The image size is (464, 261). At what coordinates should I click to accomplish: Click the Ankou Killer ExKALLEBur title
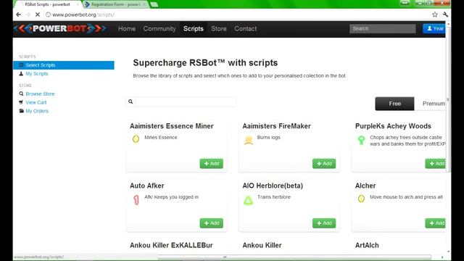tap(171, 245)
